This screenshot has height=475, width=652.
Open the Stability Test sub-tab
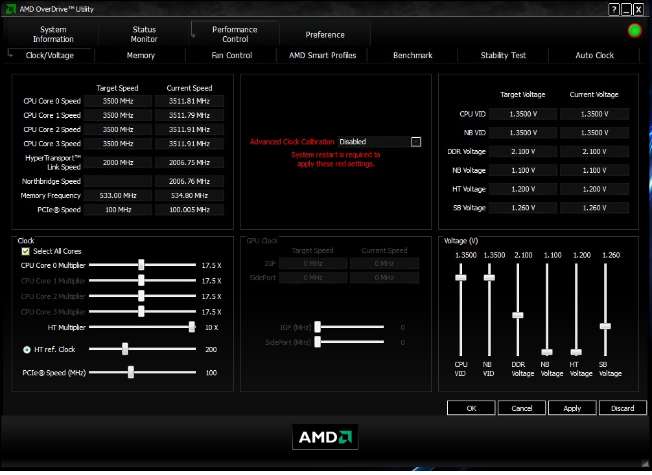coord(504,55)
